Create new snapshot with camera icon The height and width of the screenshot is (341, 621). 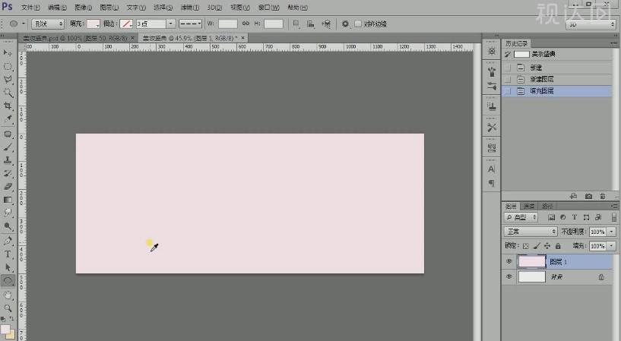click(588, 196)
